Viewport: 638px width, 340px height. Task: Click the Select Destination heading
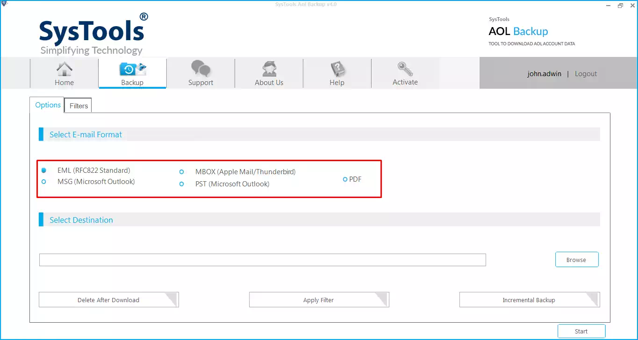point(81,220)
